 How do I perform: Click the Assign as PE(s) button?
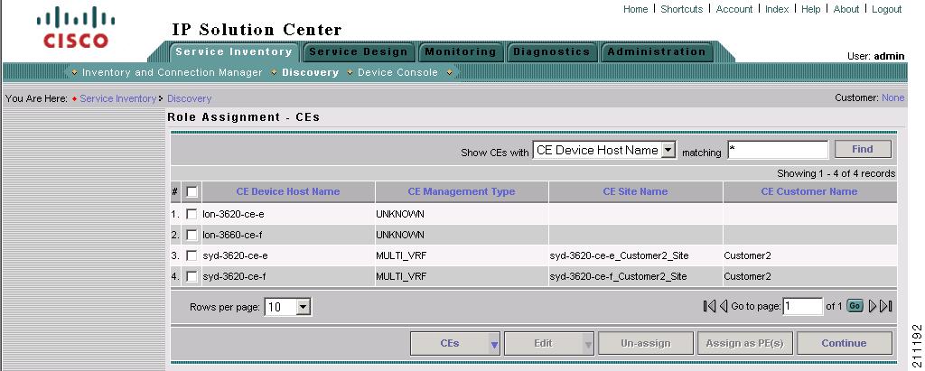click(744, 343)
